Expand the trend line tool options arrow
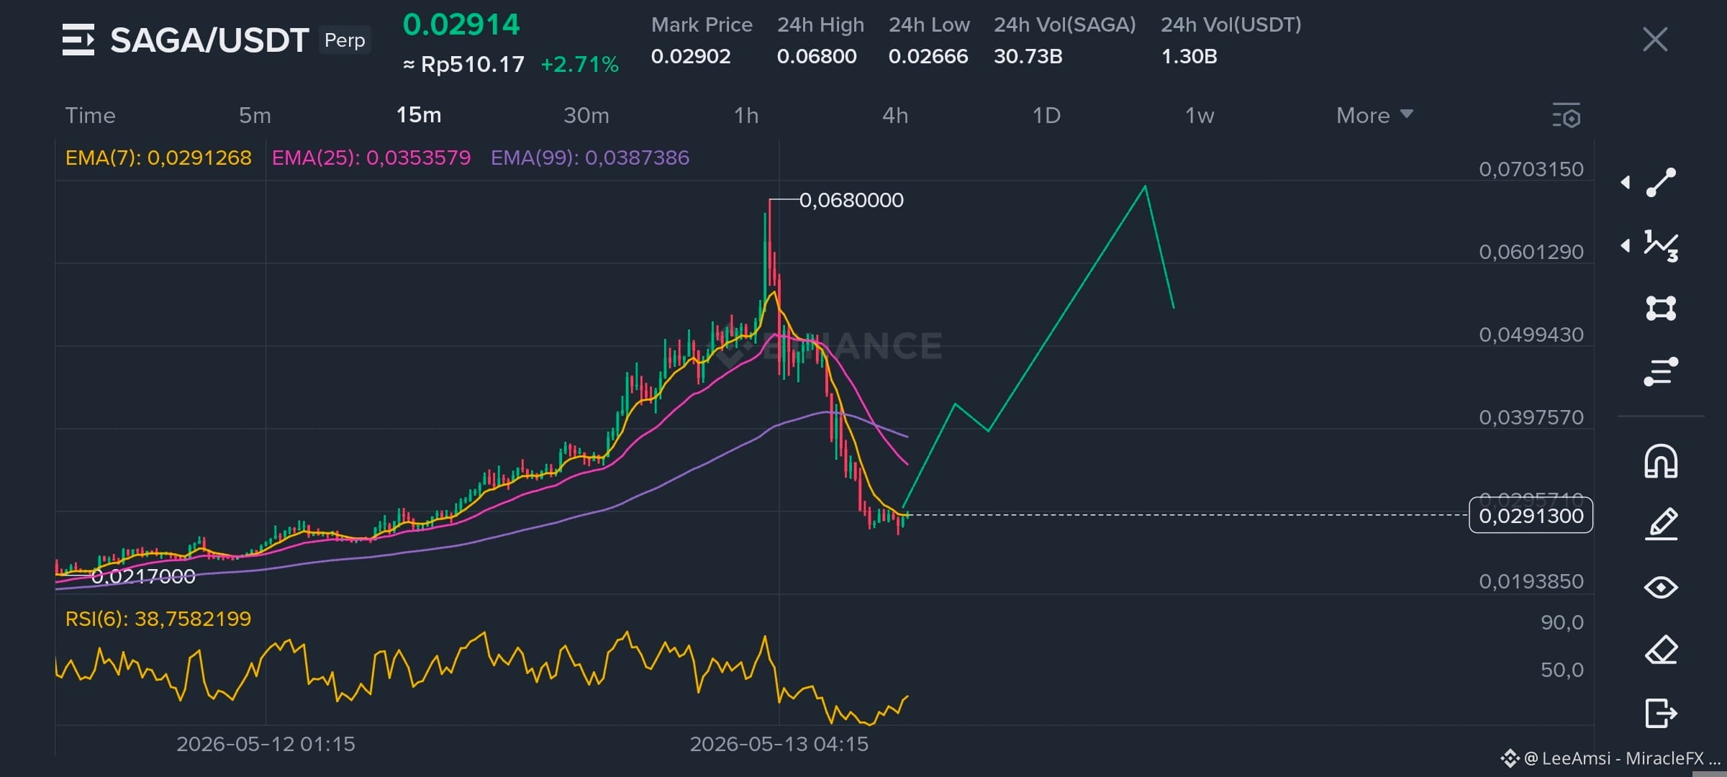This screenshot has width=1727, height=777. 1625,183
